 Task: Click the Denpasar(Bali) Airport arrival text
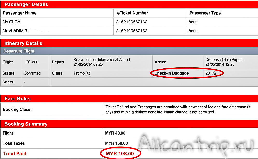[x=224, y=59]
